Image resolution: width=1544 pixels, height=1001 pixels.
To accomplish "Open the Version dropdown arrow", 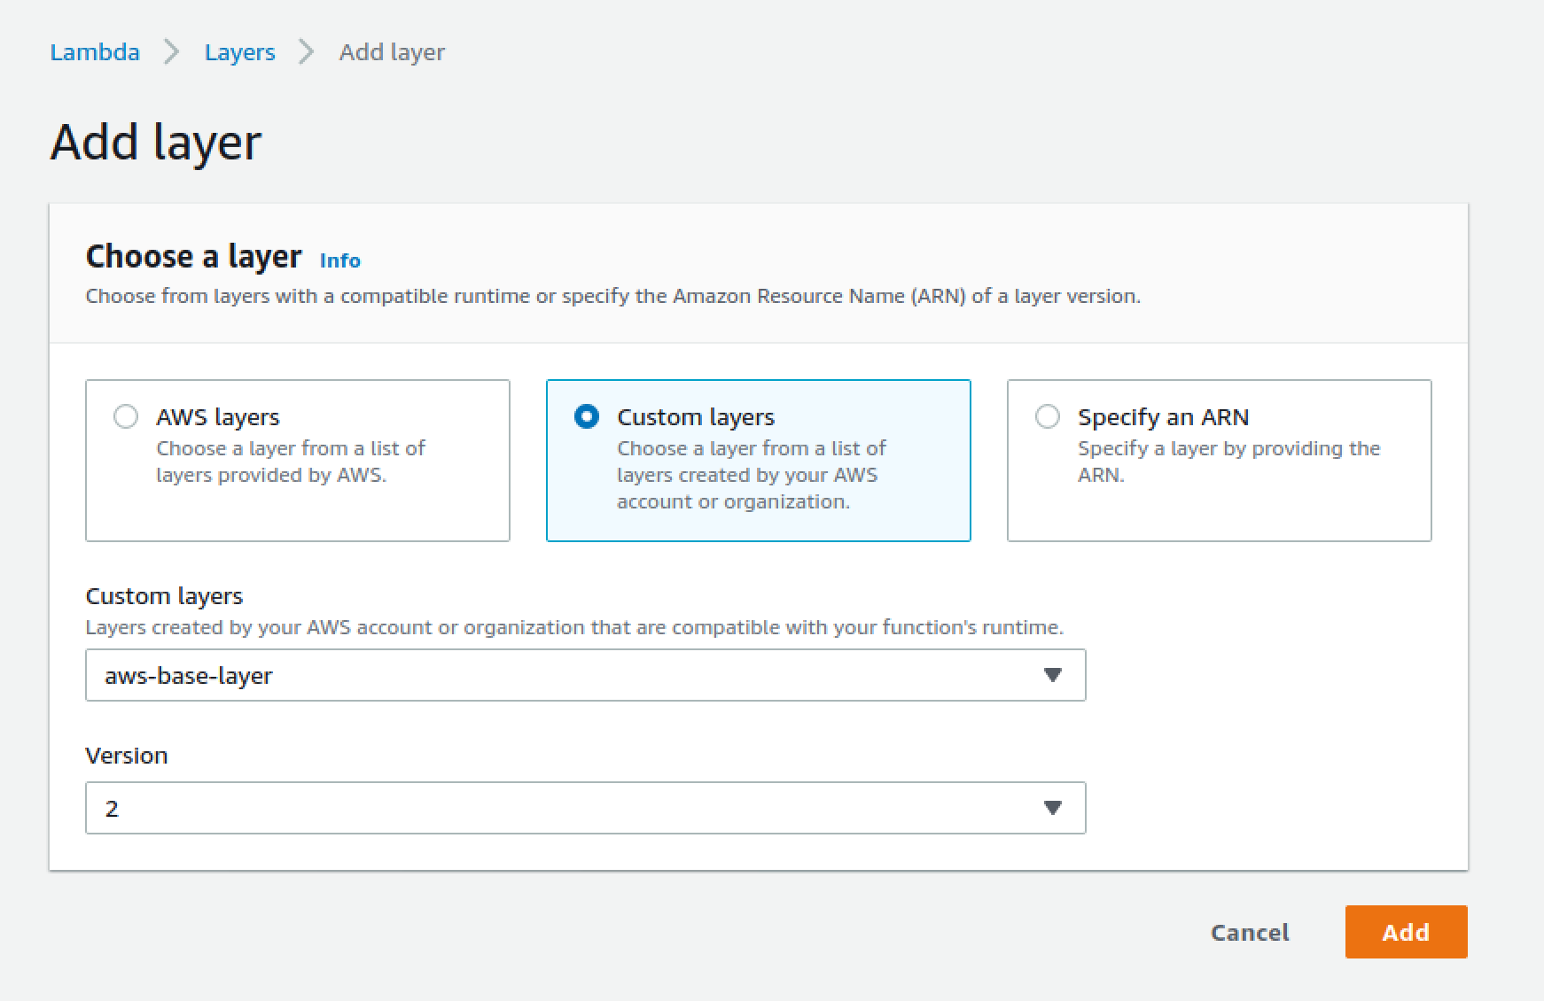I will [x=1053, y=808].
